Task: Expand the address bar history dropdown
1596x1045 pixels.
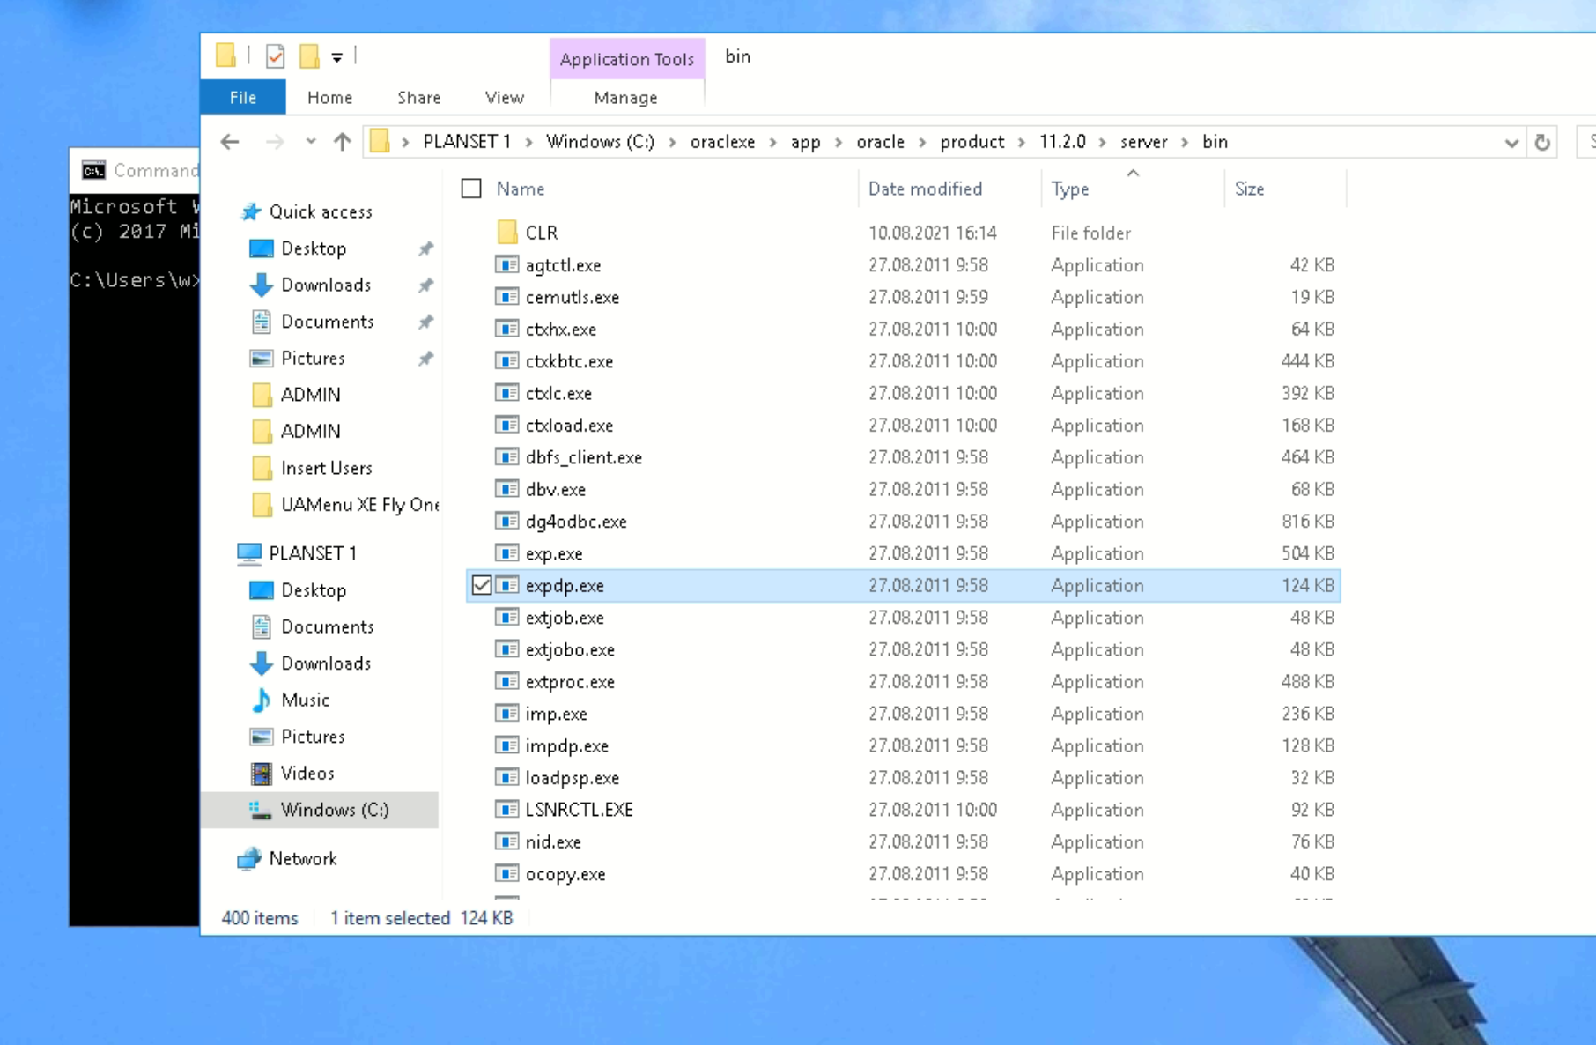Action: [x=1511, y=143]
